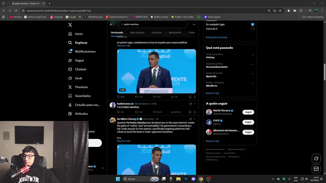Open Explorar in the sidebar
Image resolution: width=326 pixels, height=183 pixels.
pyautogui.click(x=78, y=43)
